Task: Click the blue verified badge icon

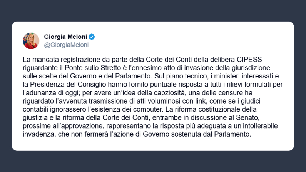Action: coord(92,37)
